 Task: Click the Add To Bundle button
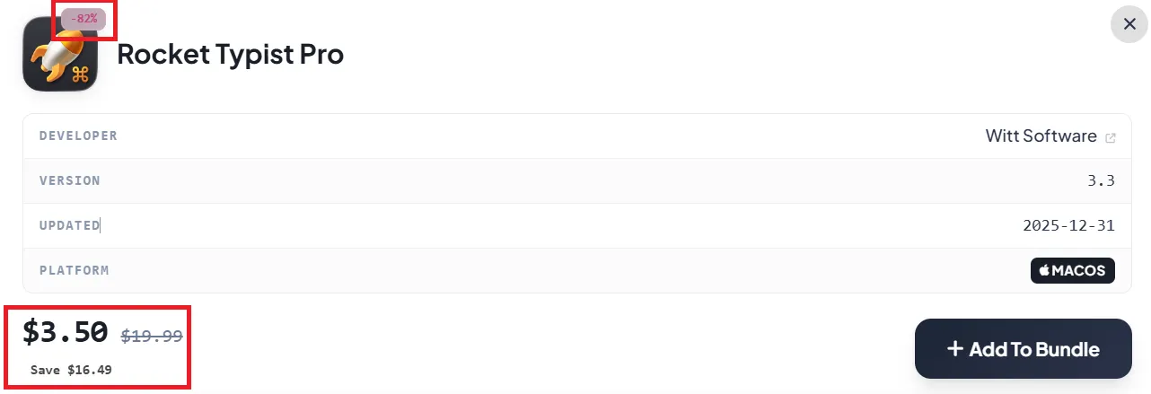tap(1024, 348)
